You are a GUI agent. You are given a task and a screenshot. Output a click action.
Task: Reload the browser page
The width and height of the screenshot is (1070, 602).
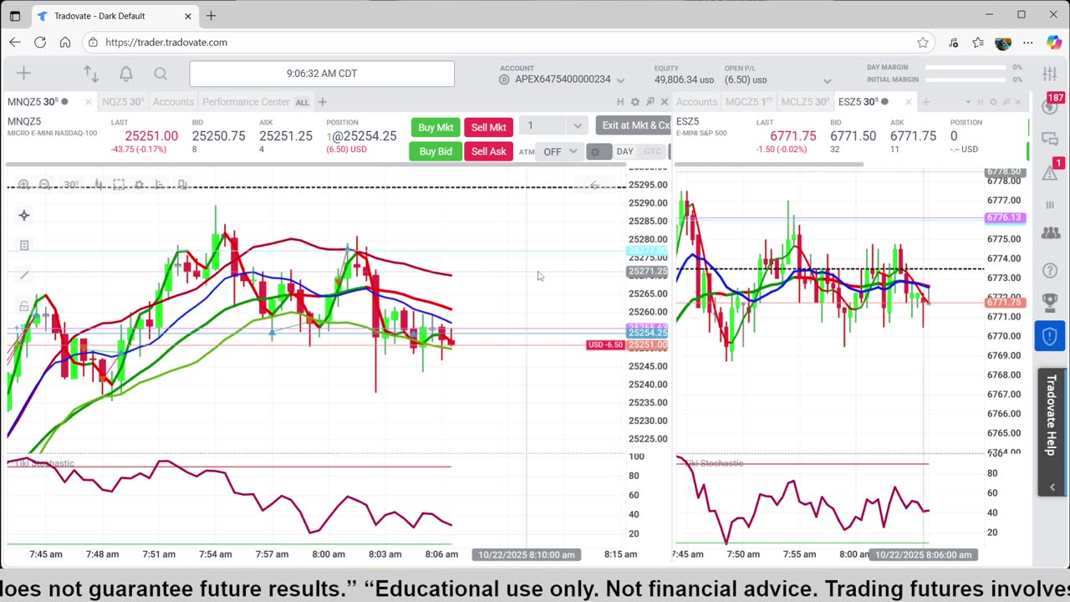pyautogui.click(x=40, y=43)
